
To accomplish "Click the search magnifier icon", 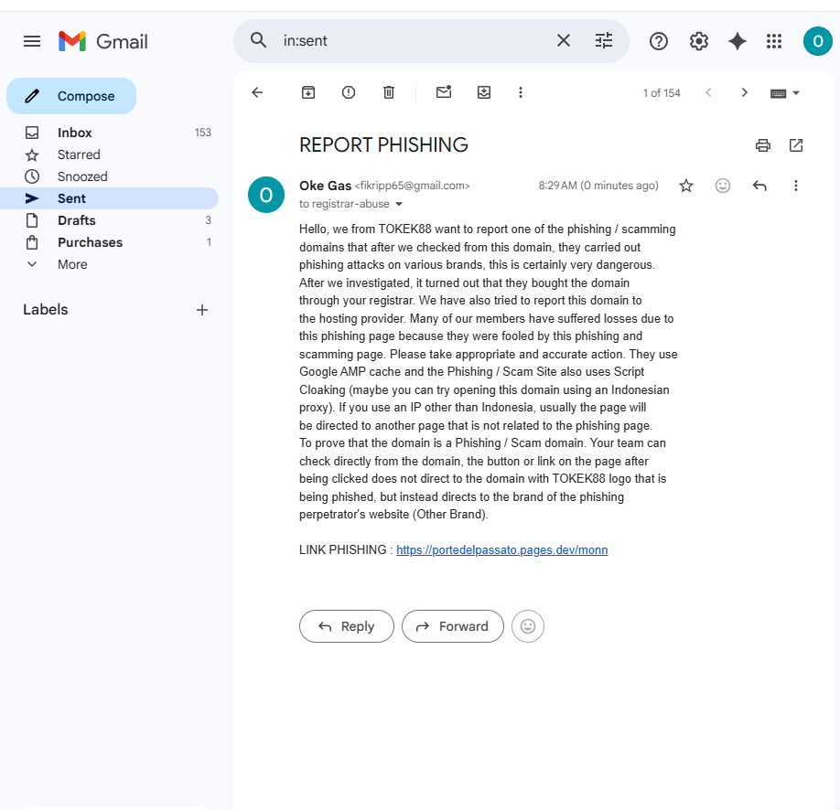I will 259,40.
